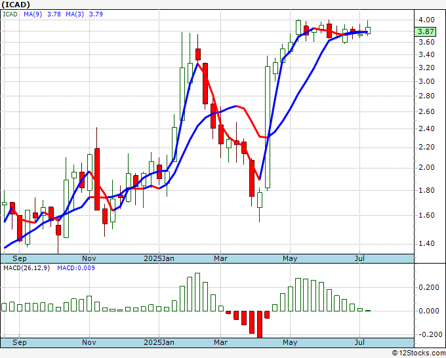The height and width of the screenshot is (358, 446).
Task: Click the 1.80 price axis label
Action: pyautogui.click(x=426, y=190)
